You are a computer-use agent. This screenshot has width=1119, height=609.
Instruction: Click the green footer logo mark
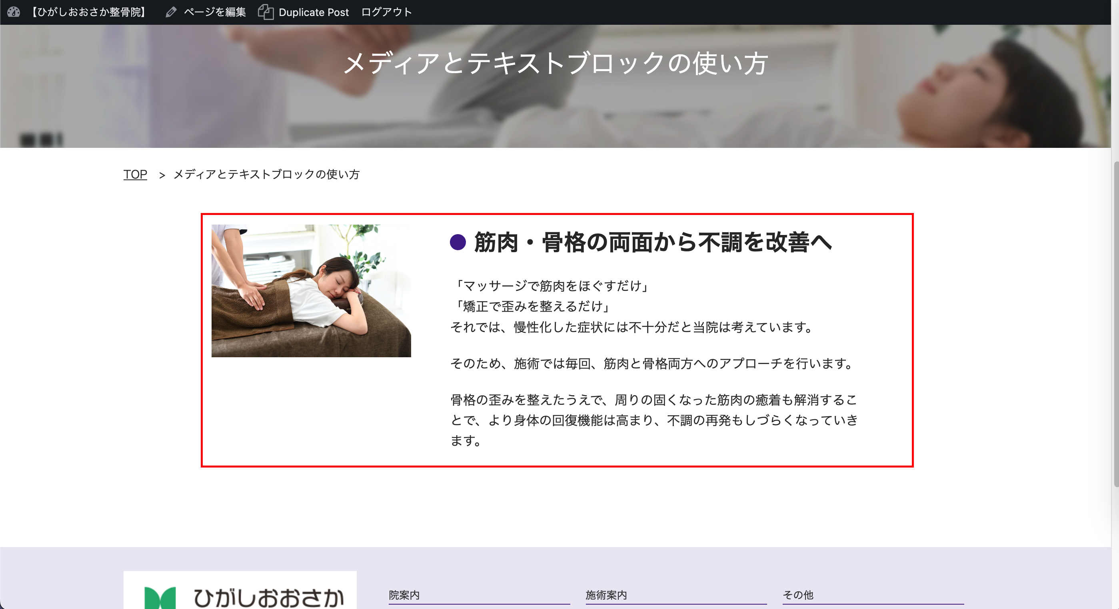pyautogui.click(x=160, y=598)
